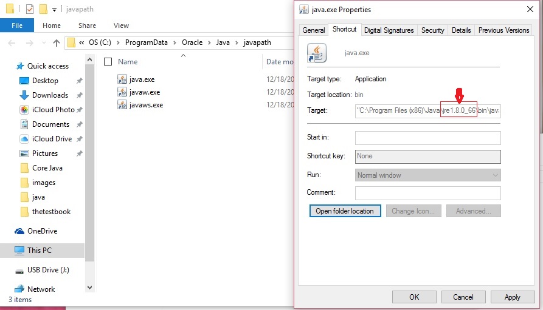Navigate back in File Explorer
The height and width of the screenshot is (310, 543).
point(12,42)
